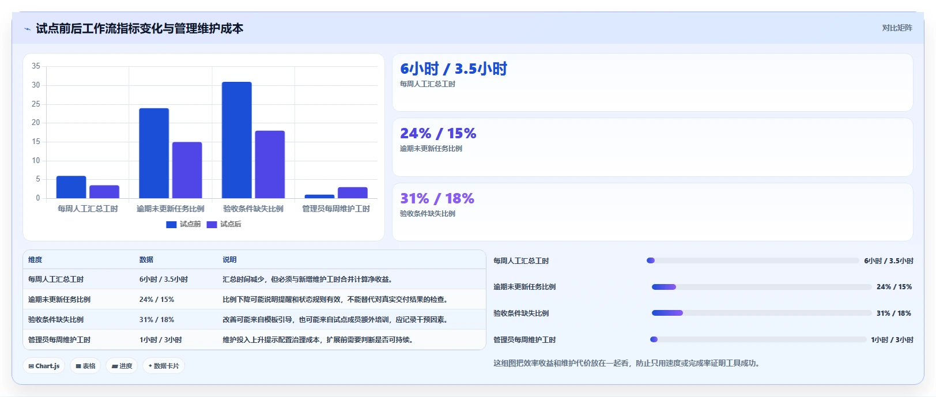Click the 对比矩阵 label in header
Viewport: 936px width, 397px height.
pos(897,28)
